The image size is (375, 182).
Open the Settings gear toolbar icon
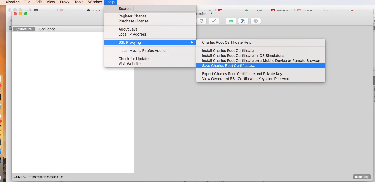[x=256, y=21]
